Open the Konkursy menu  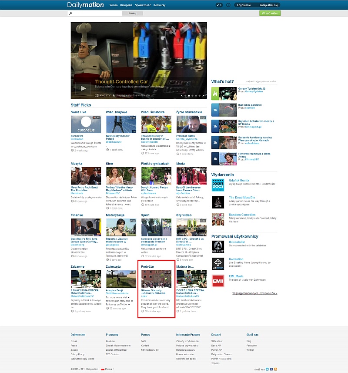(160, 5)
